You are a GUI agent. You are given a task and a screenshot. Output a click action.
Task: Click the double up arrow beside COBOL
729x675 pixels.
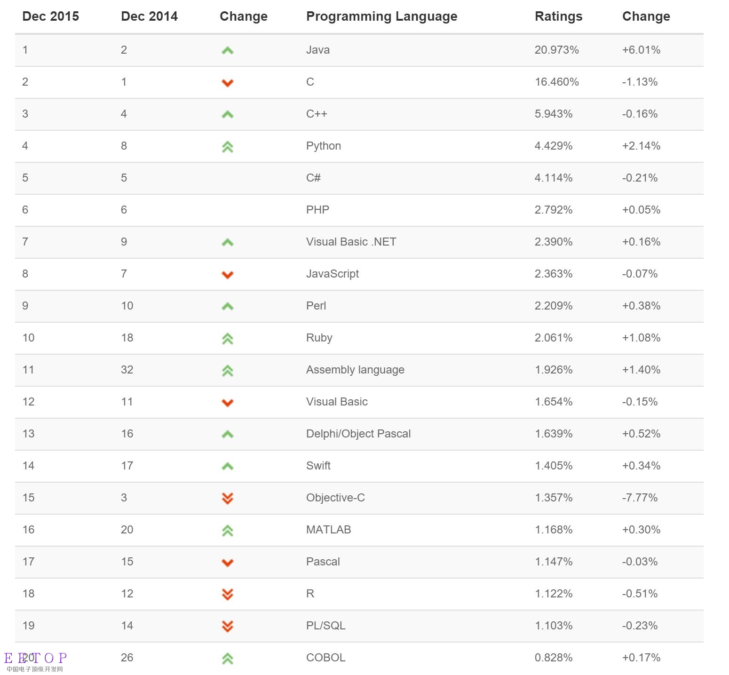pyautogui.click(x=228, y=659)
